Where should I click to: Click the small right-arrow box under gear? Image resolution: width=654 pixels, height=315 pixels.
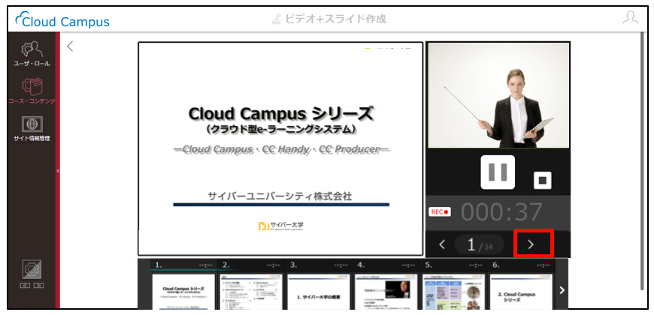tap(38, 286)
